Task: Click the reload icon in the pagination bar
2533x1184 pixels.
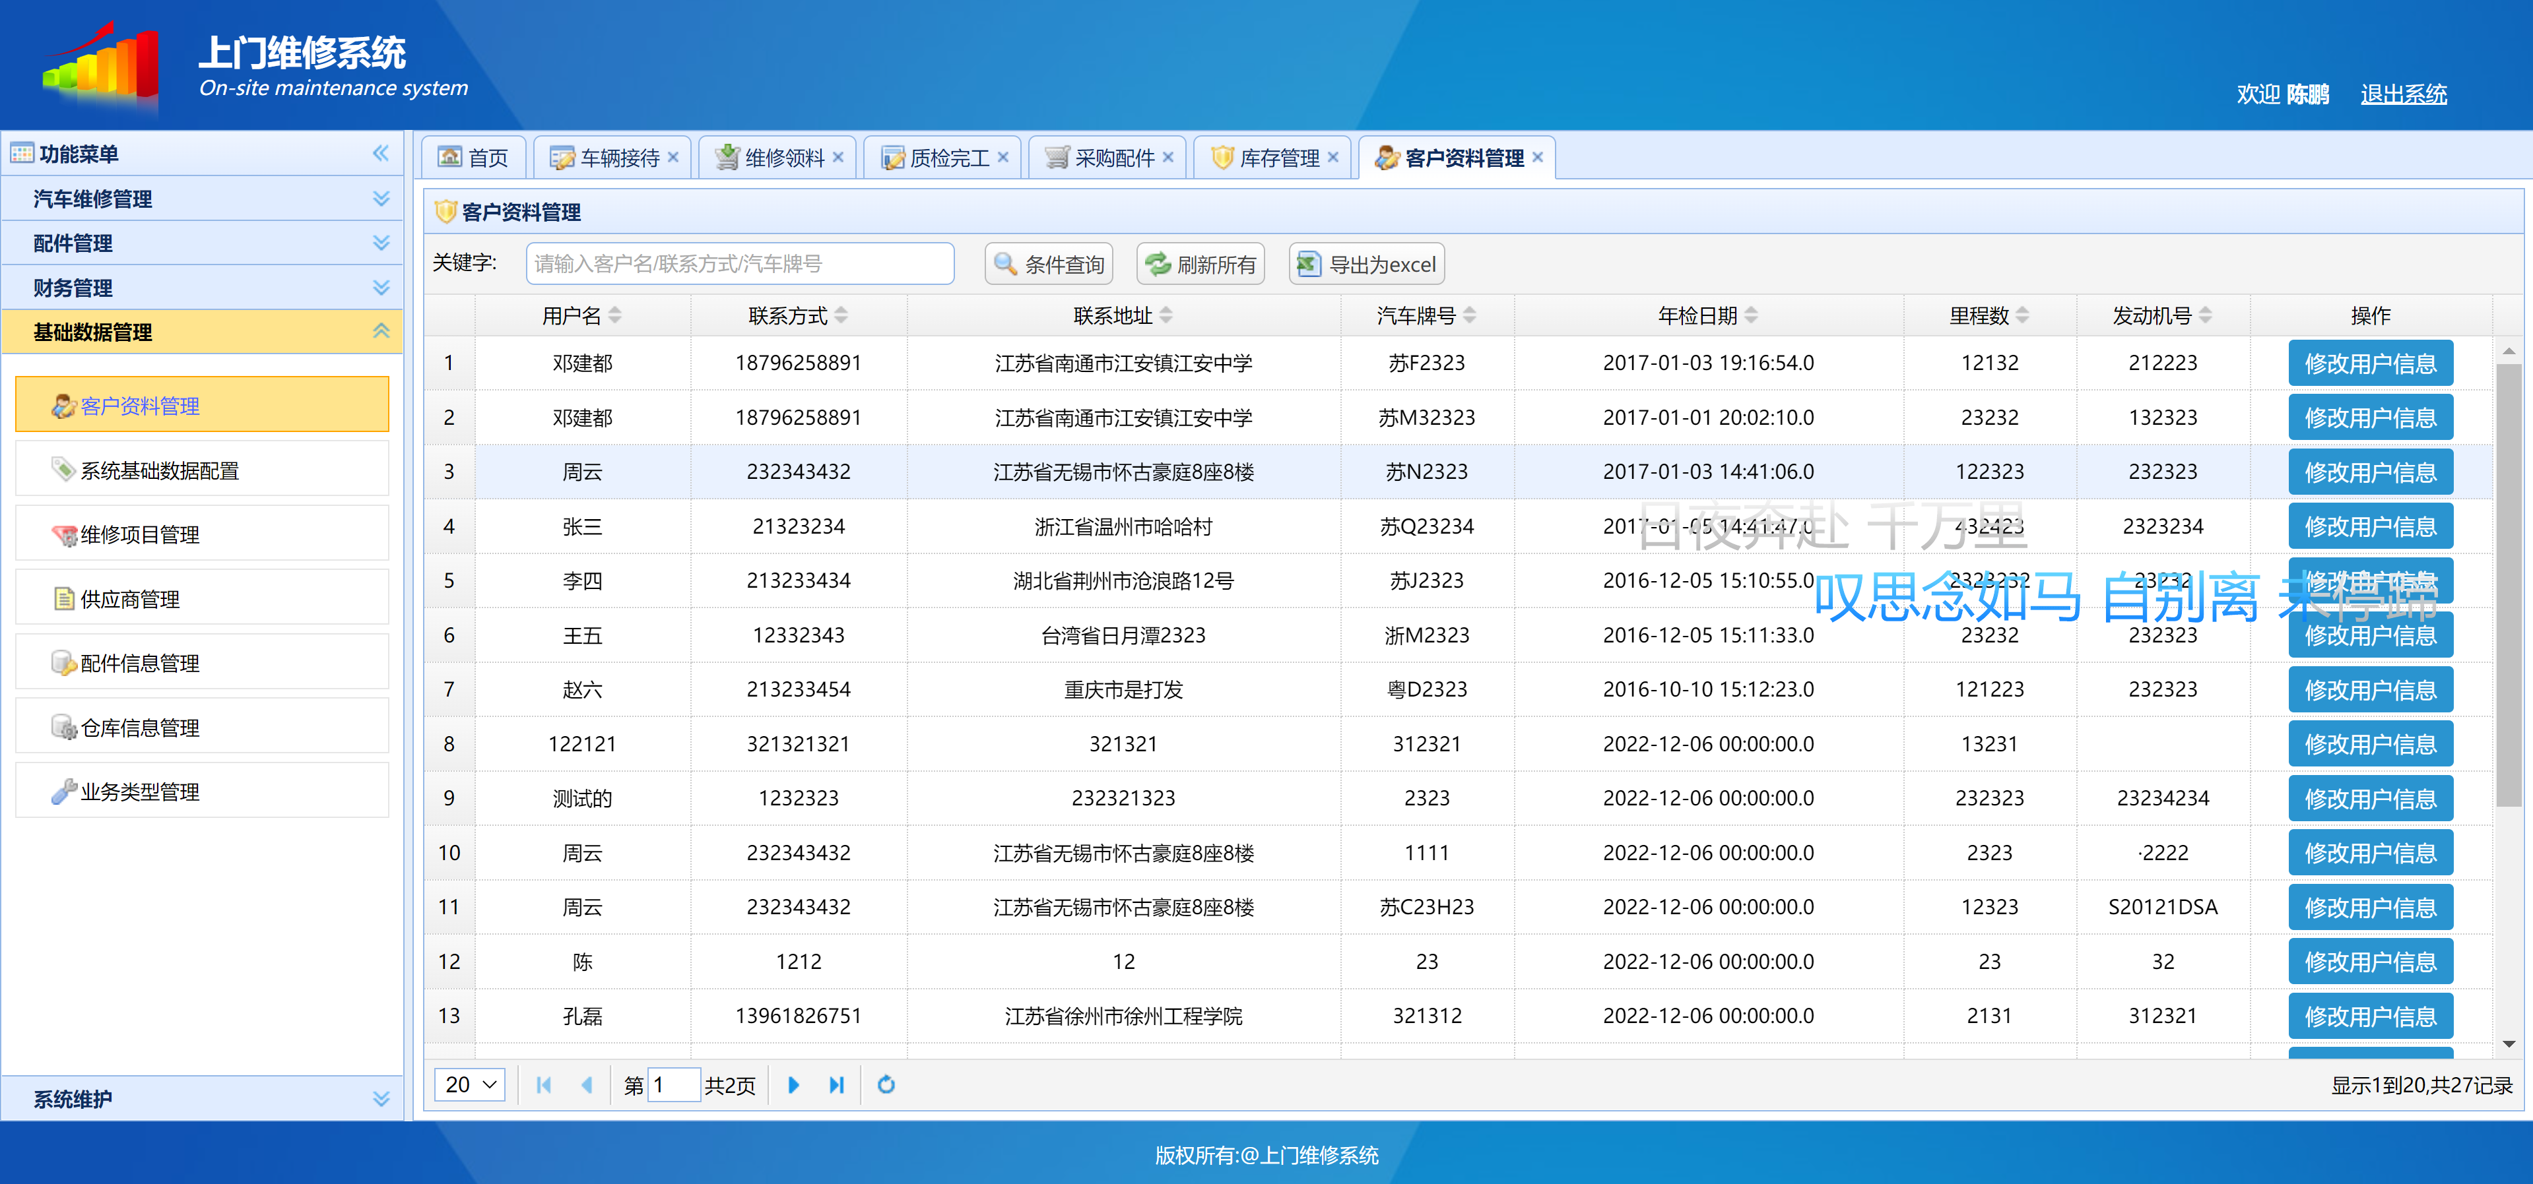Action: pos(886,1085)
